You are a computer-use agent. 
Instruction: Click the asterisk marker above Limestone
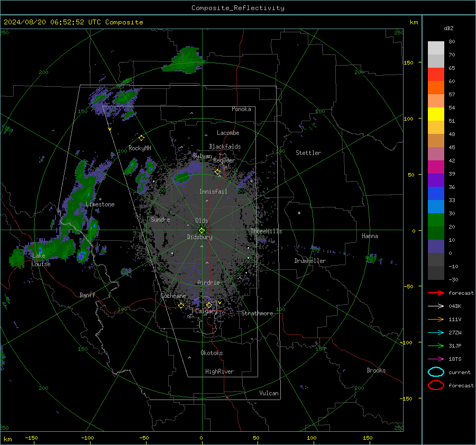100,199
